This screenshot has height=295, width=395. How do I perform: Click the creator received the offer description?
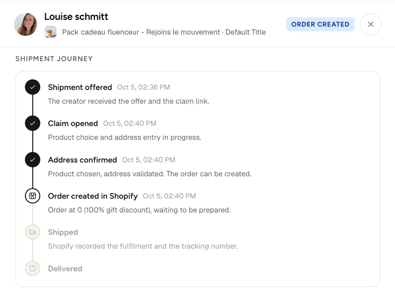[x=128, y=101]
